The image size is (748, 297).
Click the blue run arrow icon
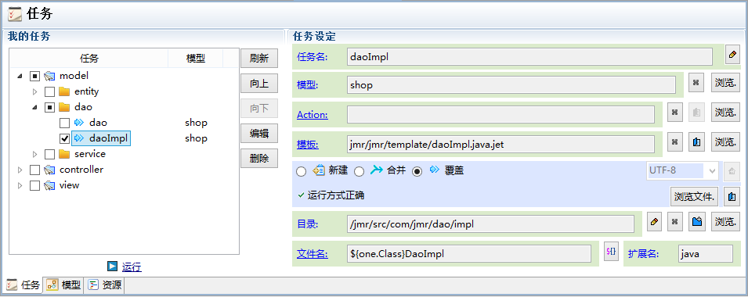(113, 267)
